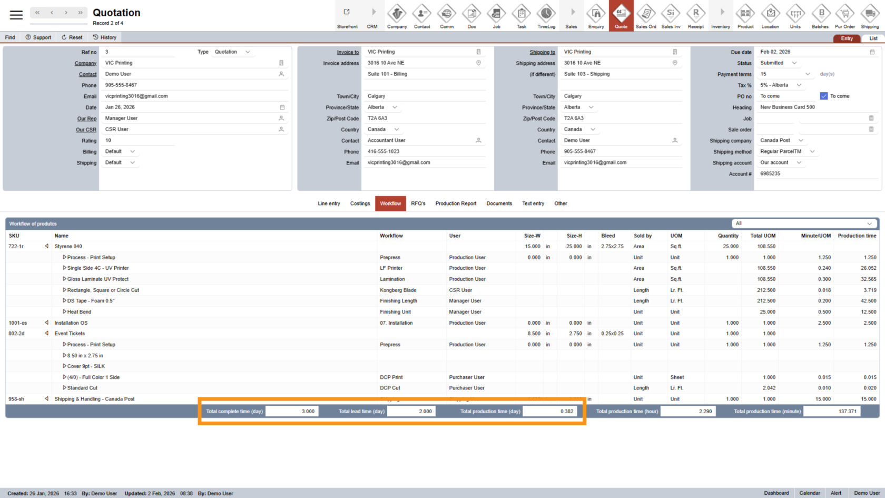This screenshot has width=885, height=498.
Task: Switch to the Costings tab
Action: click(x=360, y=203)
